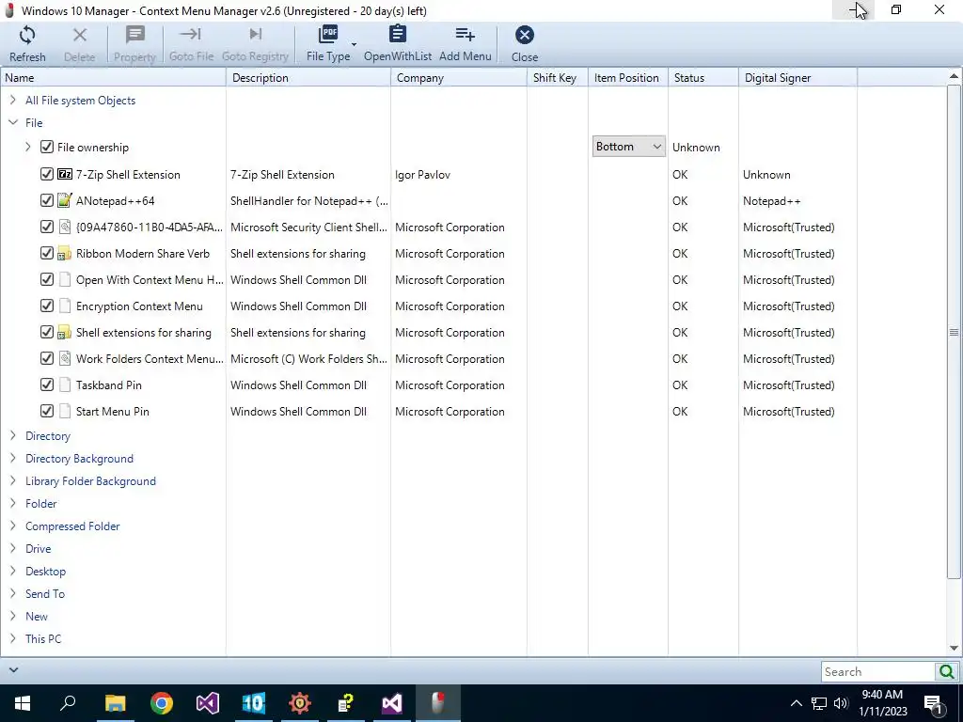963x722 pixels.
Task: Expand the Library Folder Background node
Action: [13, 481]
